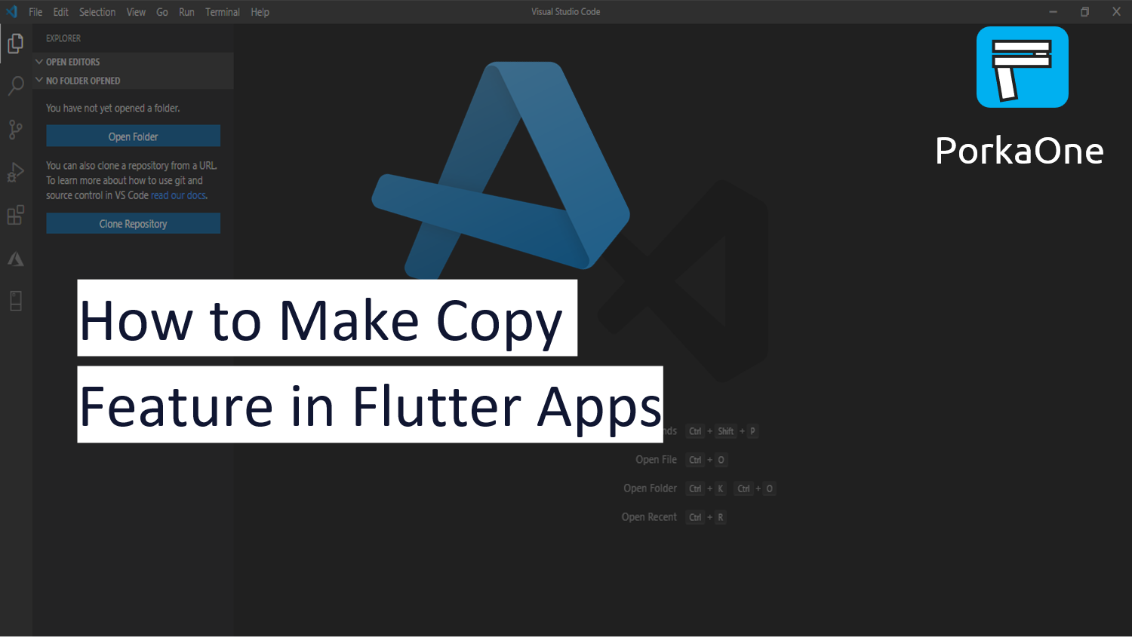Click 'You have not yet opened a folder' text
Image resolution: width=1132 pixels, height=637 pixels.
[113, 109]
